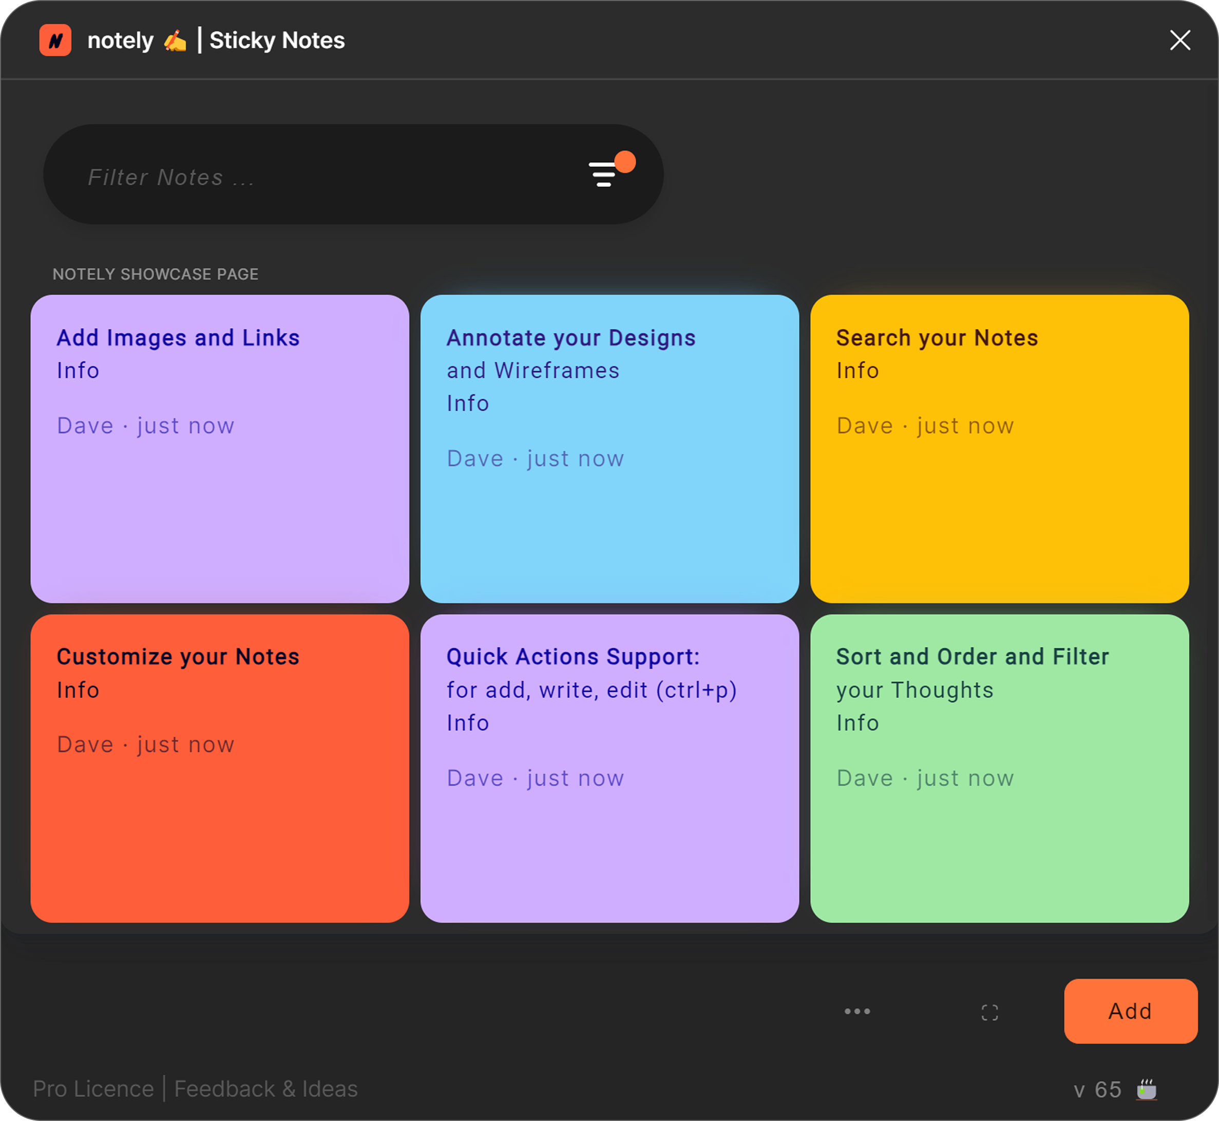Viewport: 1219px width, 1121px height.
Task: Open the three-dots more options menu
Action: [857, 1011]
